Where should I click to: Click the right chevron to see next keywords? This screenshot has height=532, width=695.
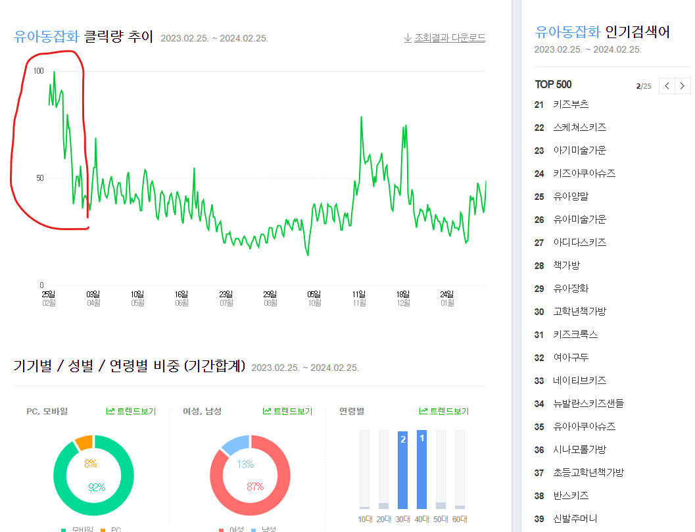pyautogui.click(x=683, y=85)
